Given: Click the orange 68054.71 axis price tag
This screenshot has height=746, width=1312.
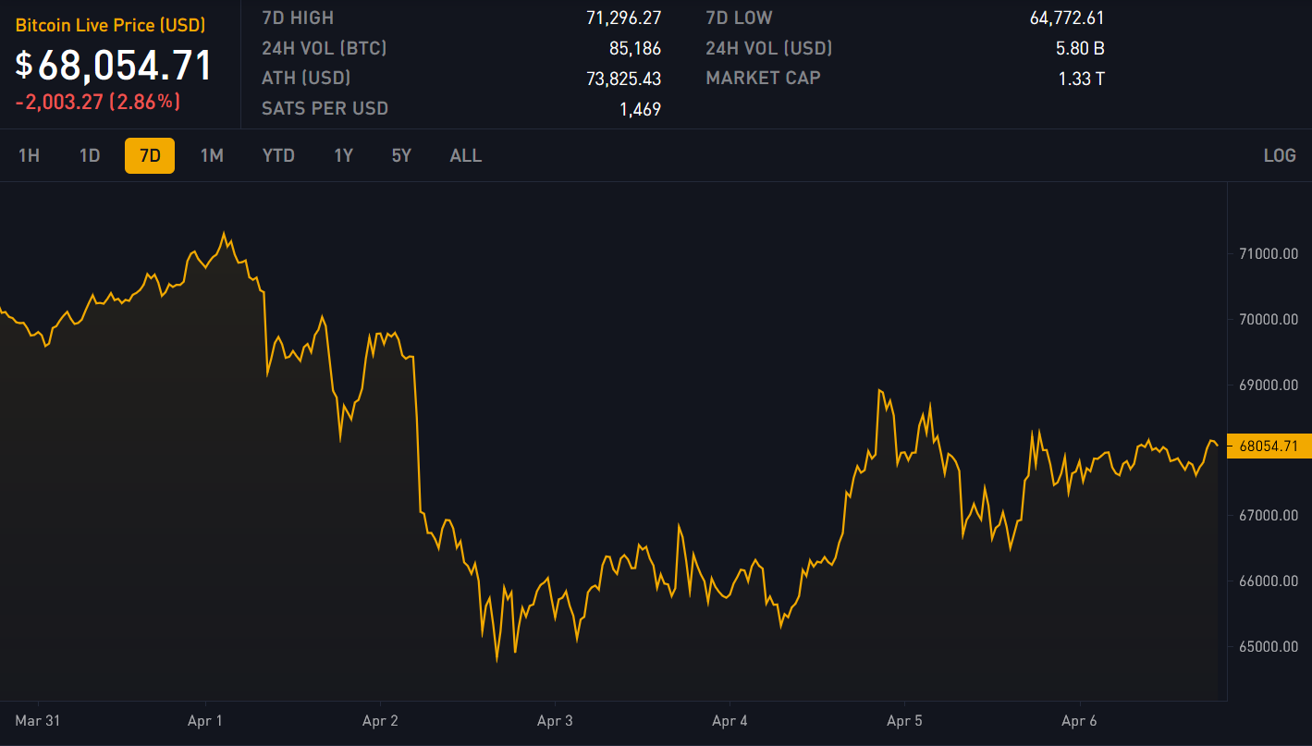Looking at the screenshot, I should 1268,446.
